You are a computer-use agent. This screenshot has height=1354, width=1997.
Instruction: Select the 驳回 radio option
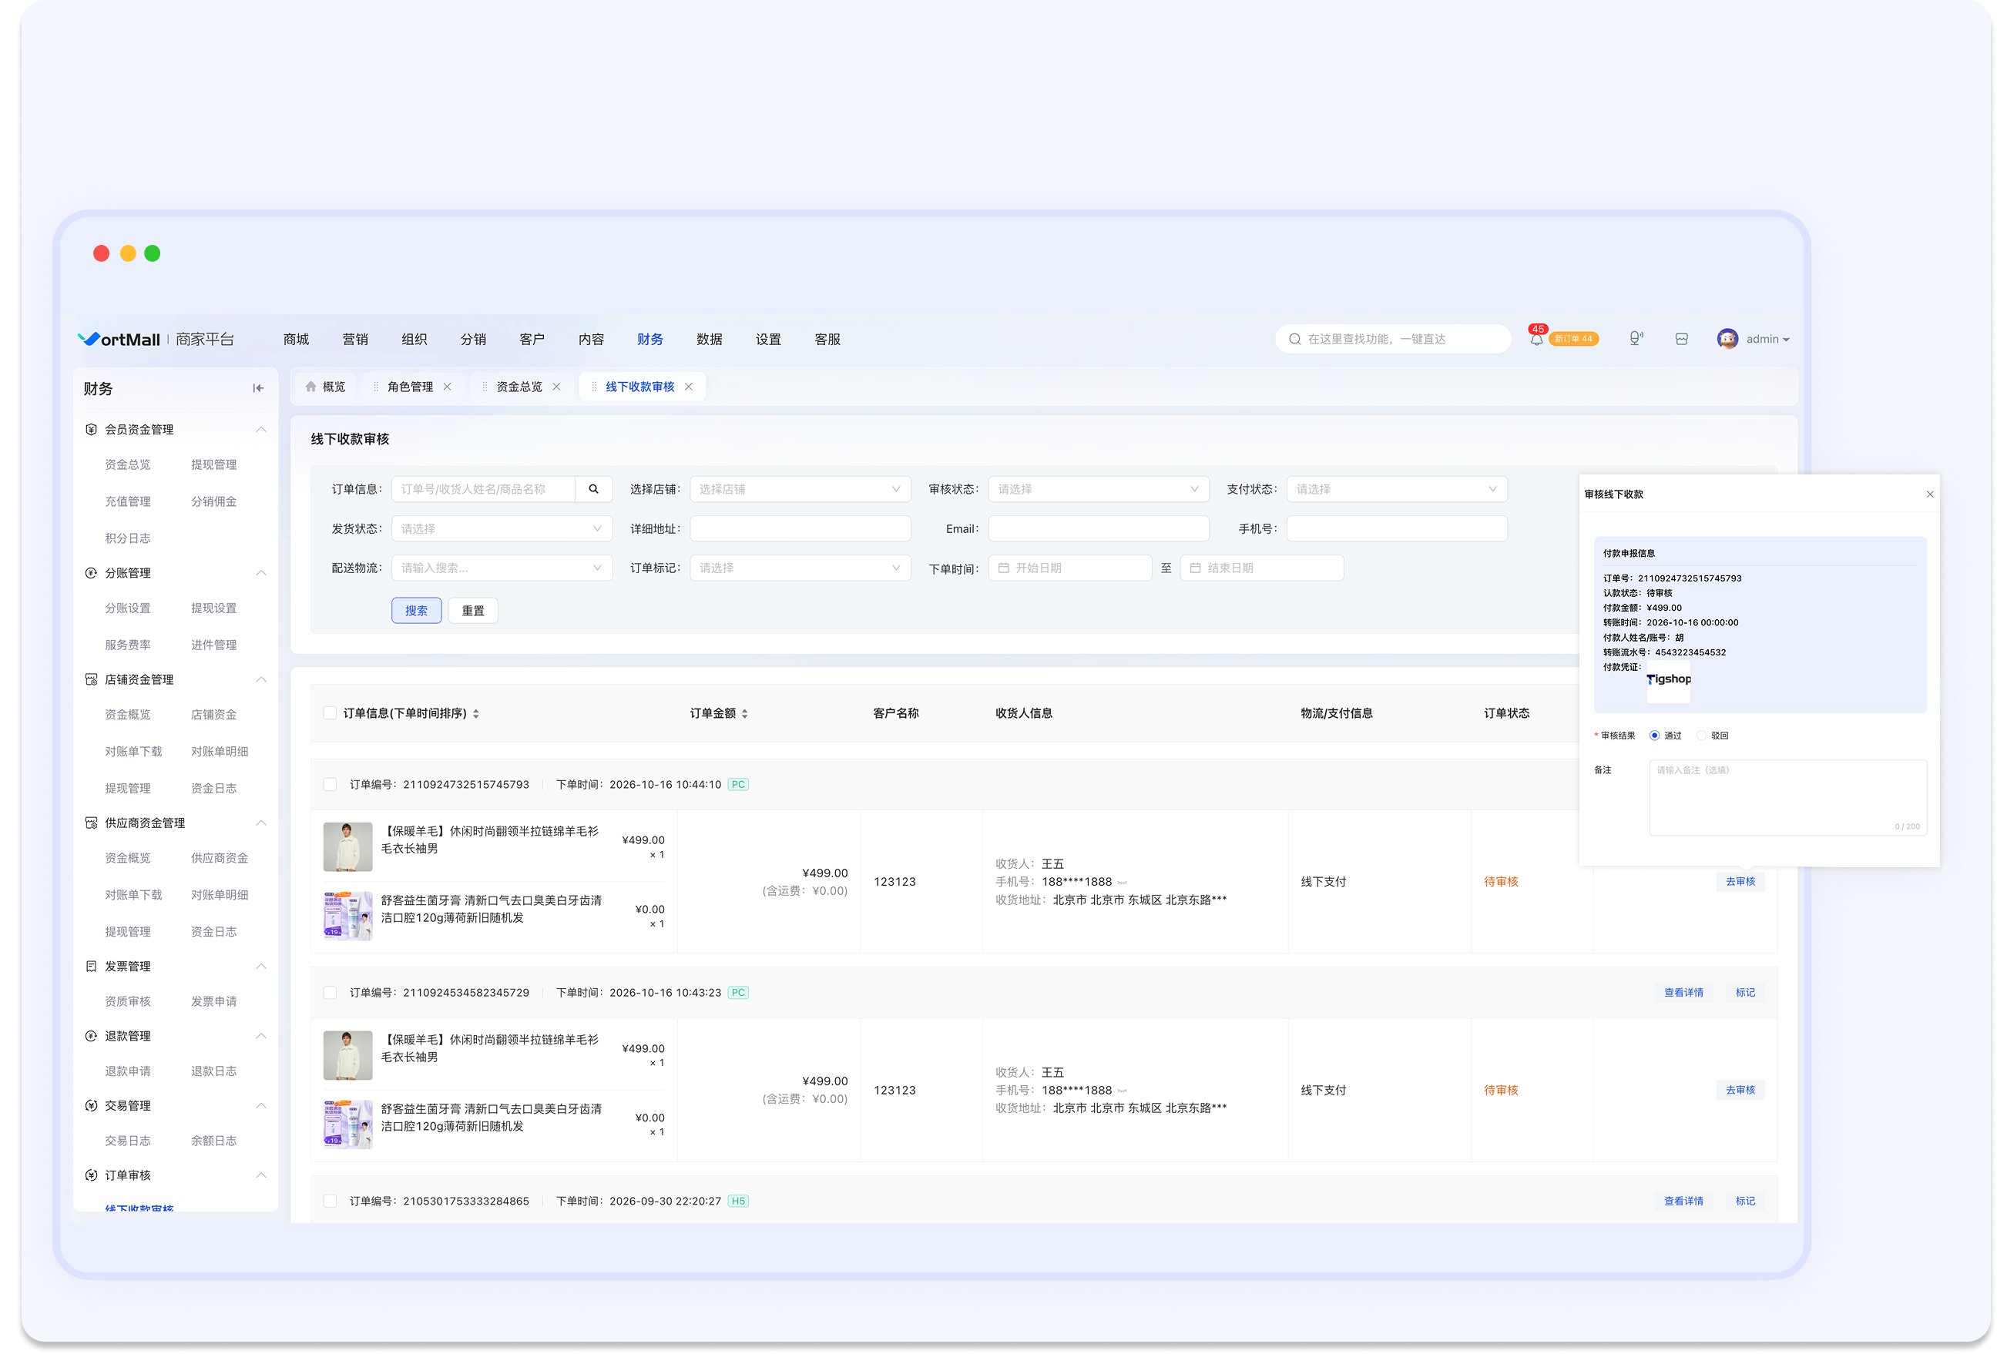click(1700, 736)
